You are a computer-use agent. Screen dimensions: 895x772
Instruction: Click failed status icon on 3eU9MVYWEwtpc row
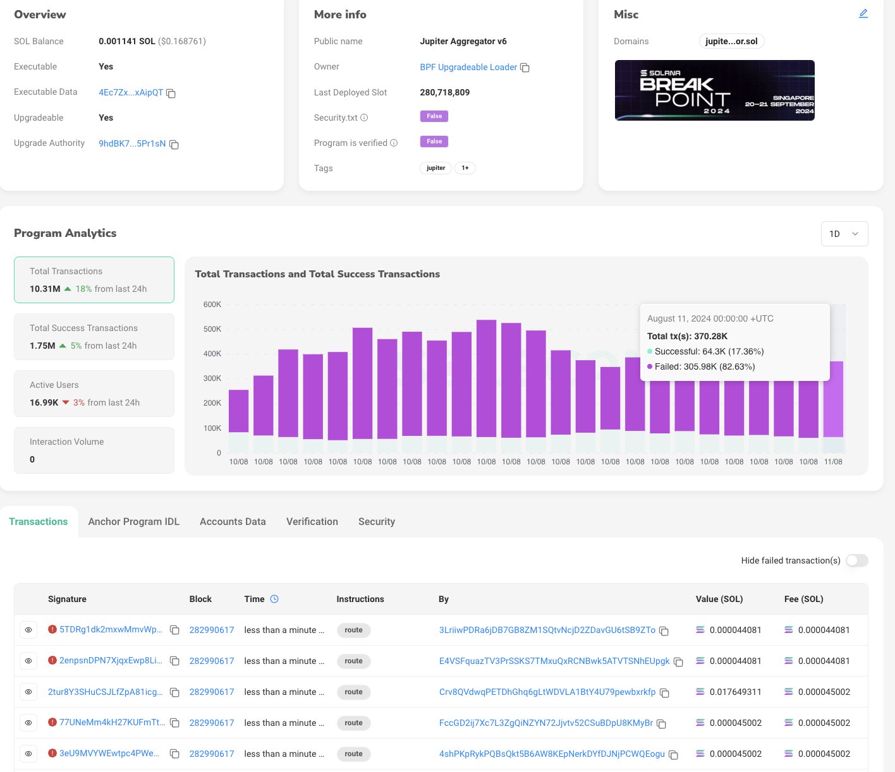[x=52, y=753]
